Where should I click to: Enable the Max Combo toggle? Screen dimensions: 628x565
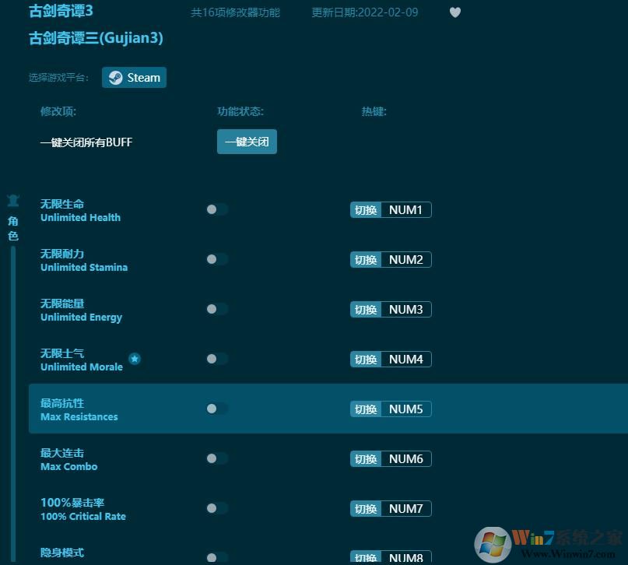pos(216,458)
